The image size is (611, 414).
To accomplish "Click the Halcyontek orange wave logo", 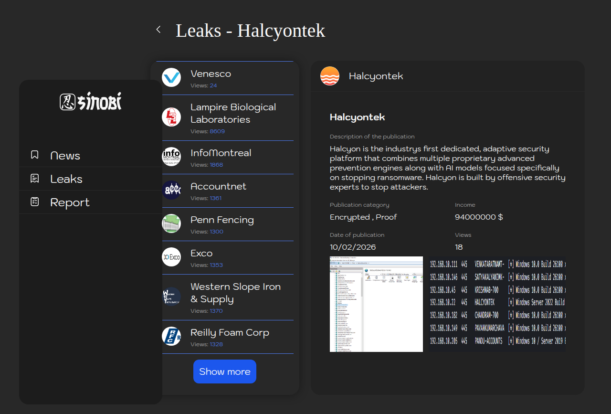I will [x=330, y=76].
